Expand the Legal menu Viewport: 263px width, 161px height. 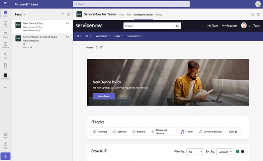pos(118,36)
